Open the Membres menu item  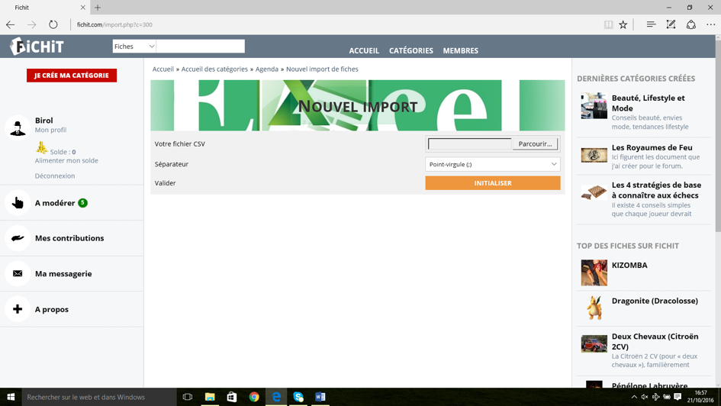pos(461,50)
